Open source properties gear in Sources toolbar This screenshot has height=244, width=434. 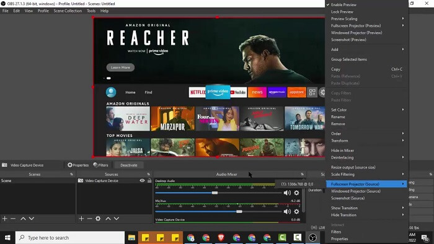(98, 219)
